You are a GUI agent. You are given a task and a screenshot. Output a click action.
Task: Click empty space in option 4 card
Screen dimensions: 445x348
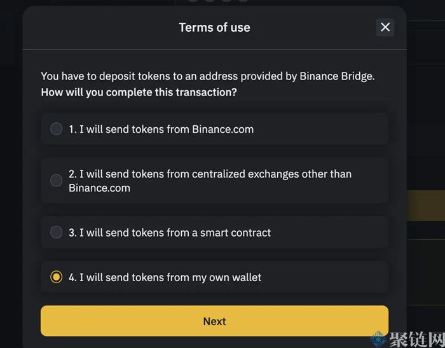331,277
